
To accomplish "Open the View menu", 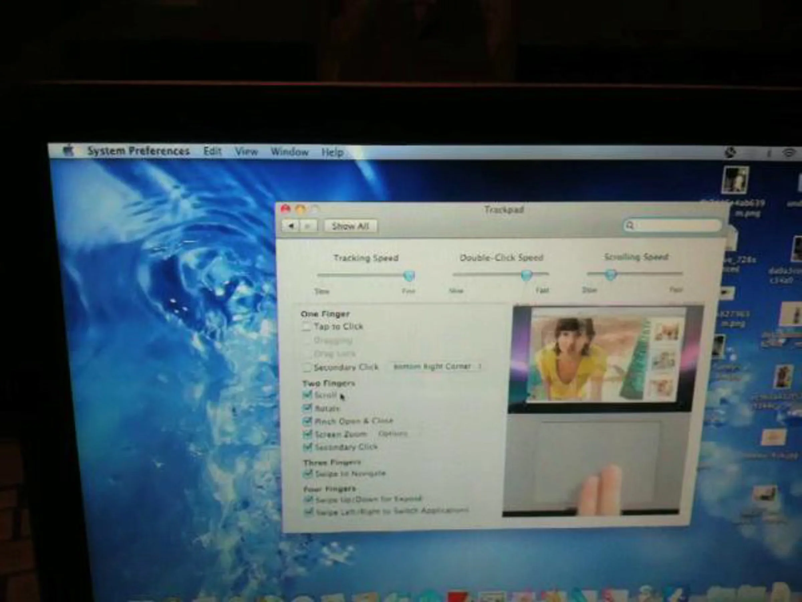I will click(246, 152).
